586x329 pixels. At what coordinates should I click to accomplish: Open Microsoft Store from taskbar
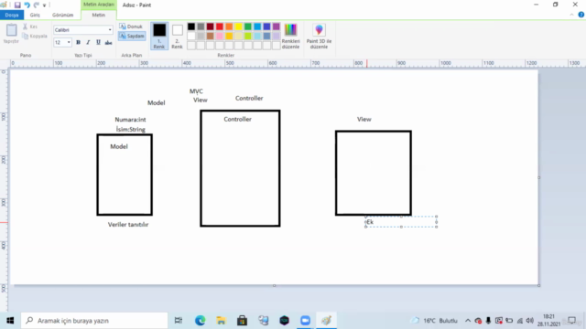point(242,321)
